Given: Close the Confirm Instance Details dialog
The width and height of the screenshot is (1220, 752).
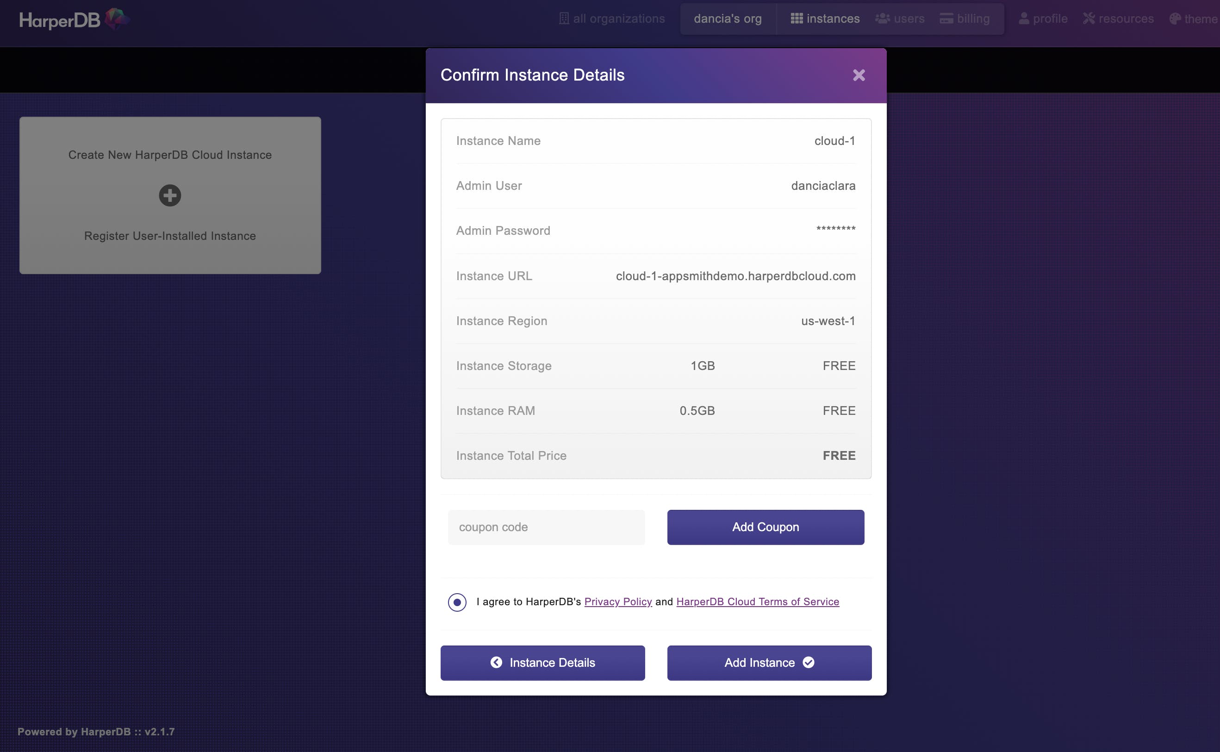Looking at the screenshot, I should pyautogui.click(x=859, y=75).
